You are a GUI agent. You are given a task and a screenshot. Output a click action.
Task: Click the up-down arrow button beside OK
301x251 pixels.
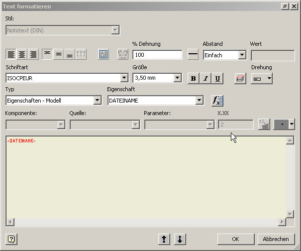[x=180, y=239]
